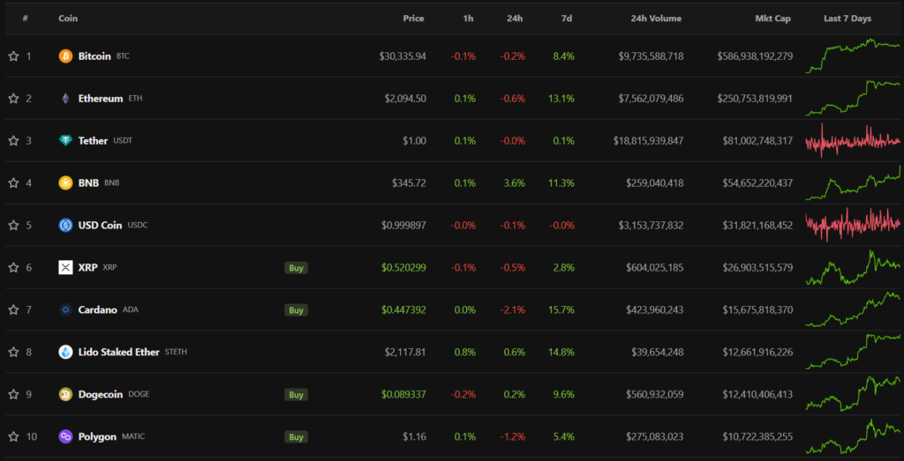Open Bitcoin's last 7 days sparkline chart
Image resolution: width=904 pixels, height=461 pixels.
click(x=852, y=56)
